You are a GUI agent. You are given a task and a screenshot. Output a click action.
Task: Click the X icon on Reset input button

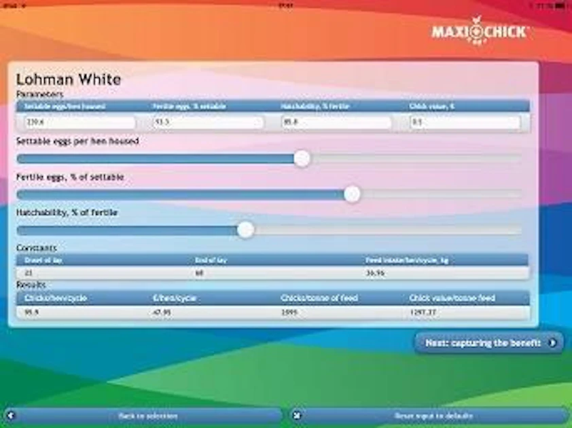(297, 415)
